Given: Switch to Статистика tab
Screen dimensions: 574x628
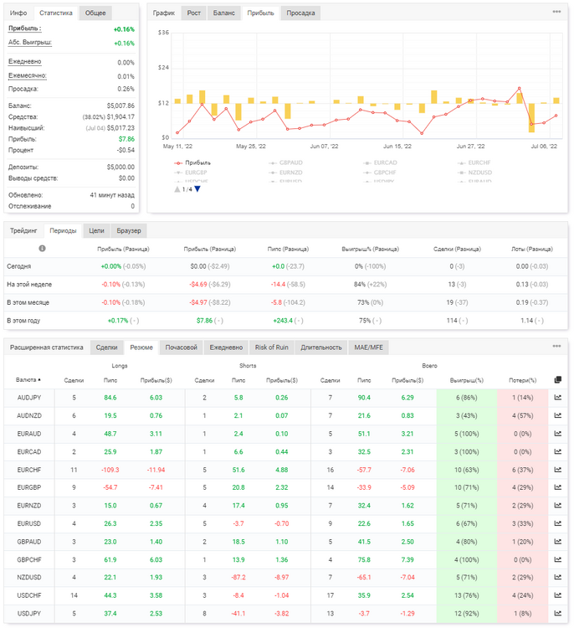Looking at the screenshot, I should (55, 13).
